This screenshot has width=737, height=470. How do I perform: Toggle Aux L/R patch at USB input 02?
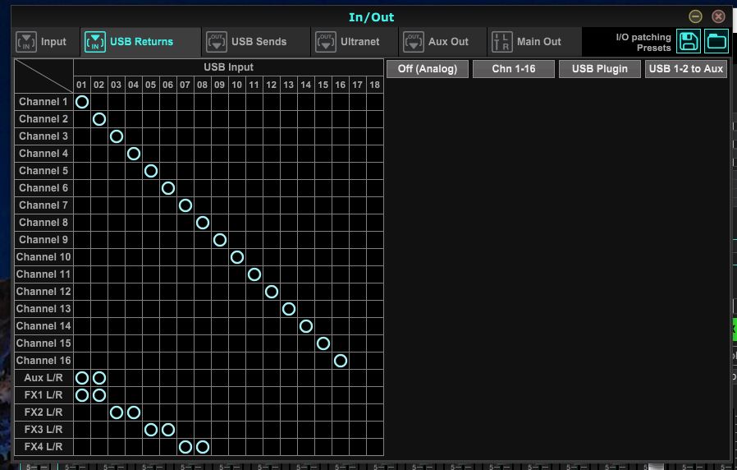pyautogui.click(x=99, y=378)
